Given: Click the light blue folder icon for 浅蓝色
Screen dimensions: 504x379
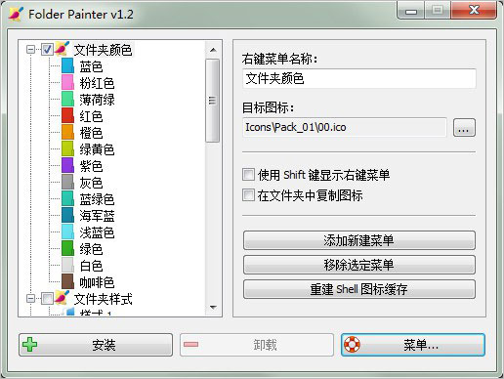Looking at the screenshot, I should point(67,232).
